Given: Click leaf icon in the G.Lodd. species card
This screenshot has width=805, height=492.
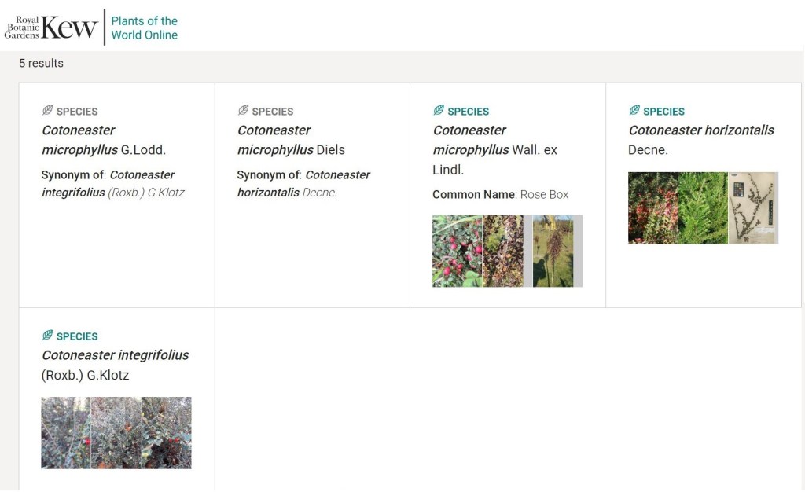Looking at the screenshot, I should click(x=48, y=111).
